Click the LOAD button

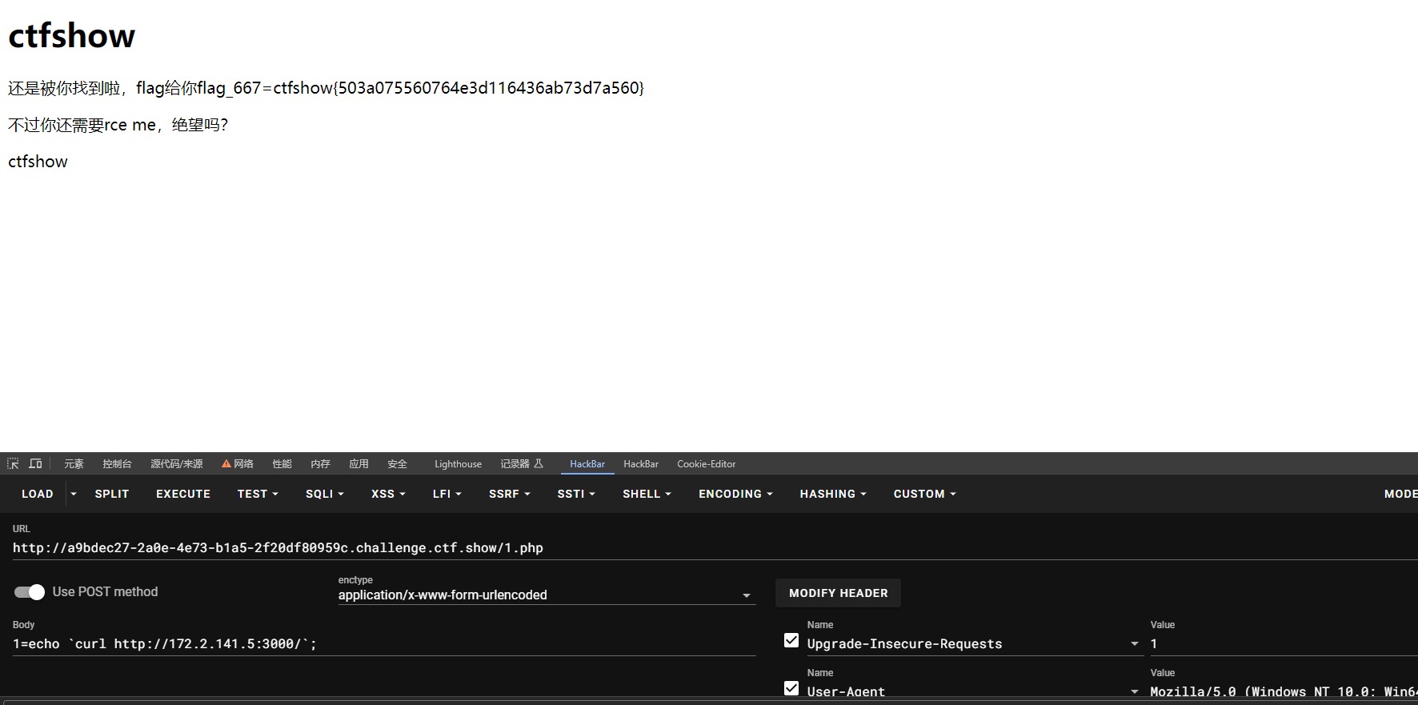click(x=38, y=495)
